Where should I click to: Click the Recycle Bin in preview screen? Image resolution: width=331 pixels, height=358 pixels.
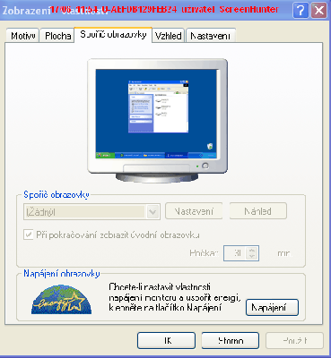(x=210, y=146)
